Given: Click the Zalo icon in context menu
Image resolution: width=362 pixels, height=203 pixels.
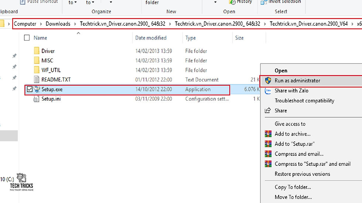Looking at the screenshot, I should 268,91.
